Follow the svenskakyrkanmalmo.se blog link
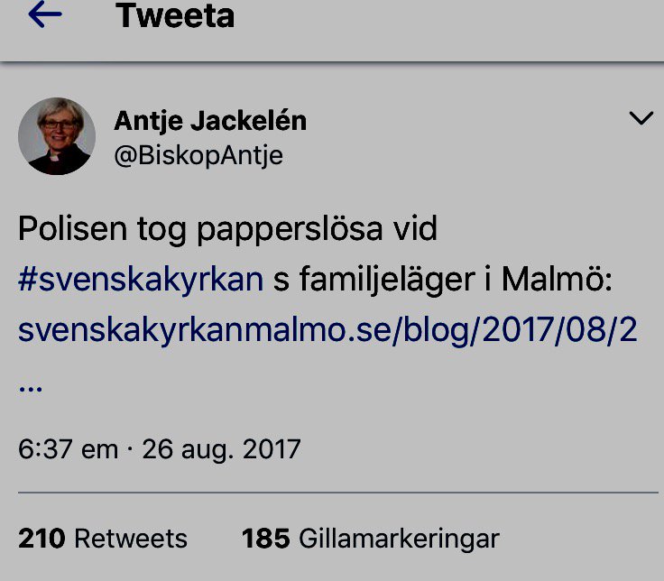This screenshot has height=581, width=664. [327, 330]
